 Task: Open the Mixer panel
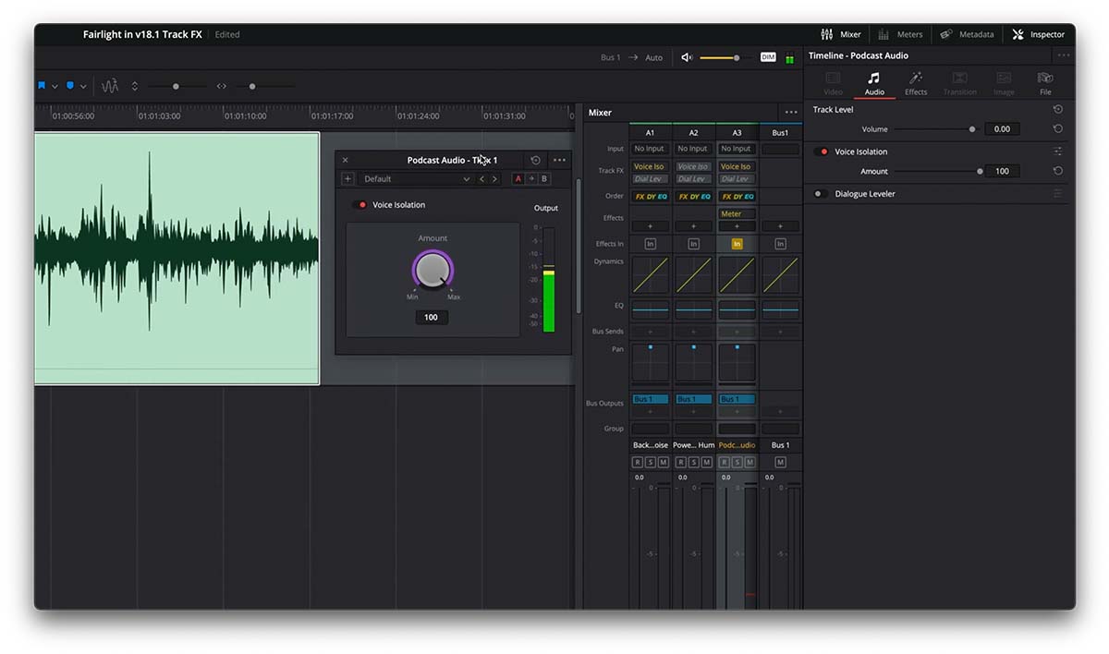841,34
